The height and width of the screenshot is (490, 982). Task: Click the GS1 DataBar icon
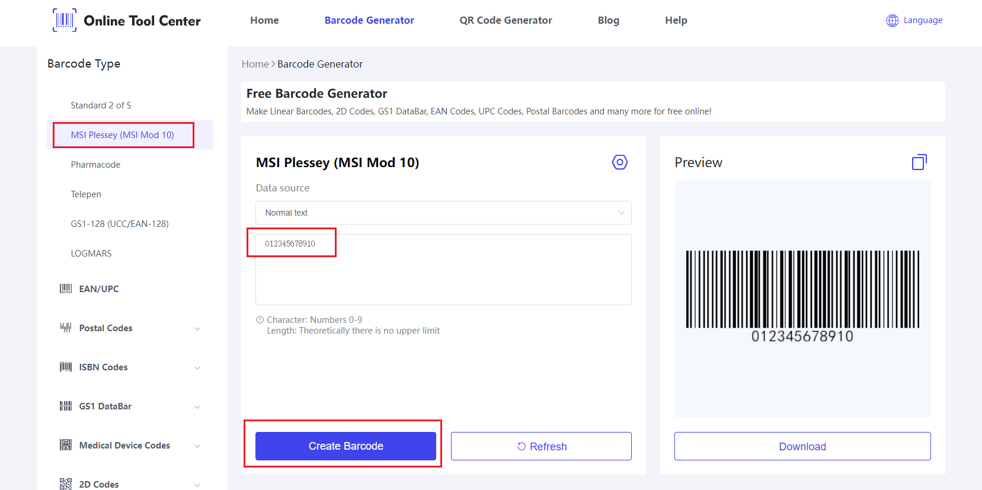click(66, 406)
